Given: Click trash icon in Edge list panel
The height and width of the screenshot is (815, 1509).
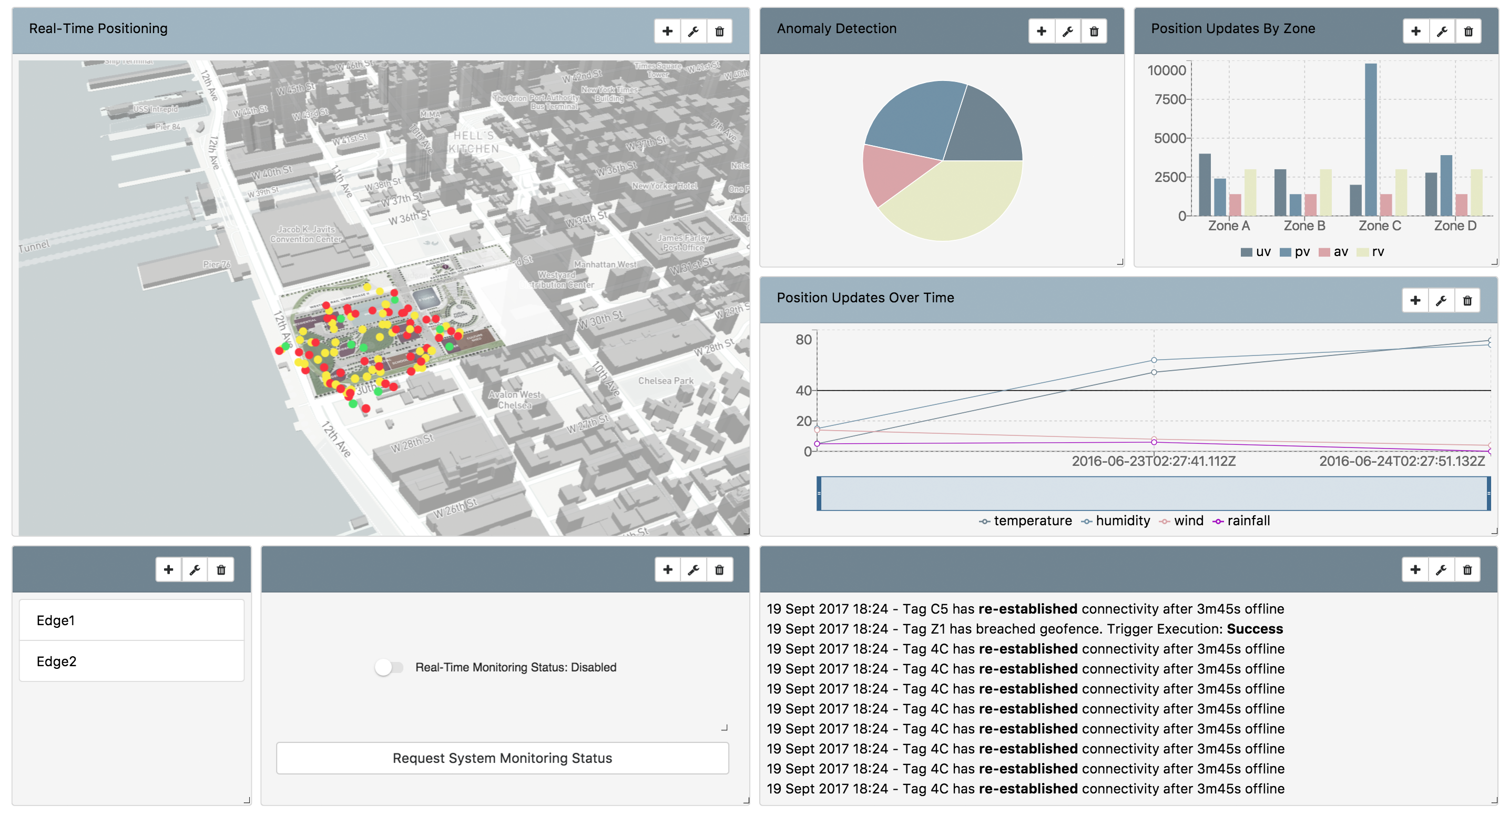Looking at the screenshot, I should [221, 569].
